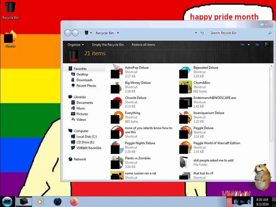Open the Music library
The width and height of the screenshot is (276, 207).
point(81,108)
